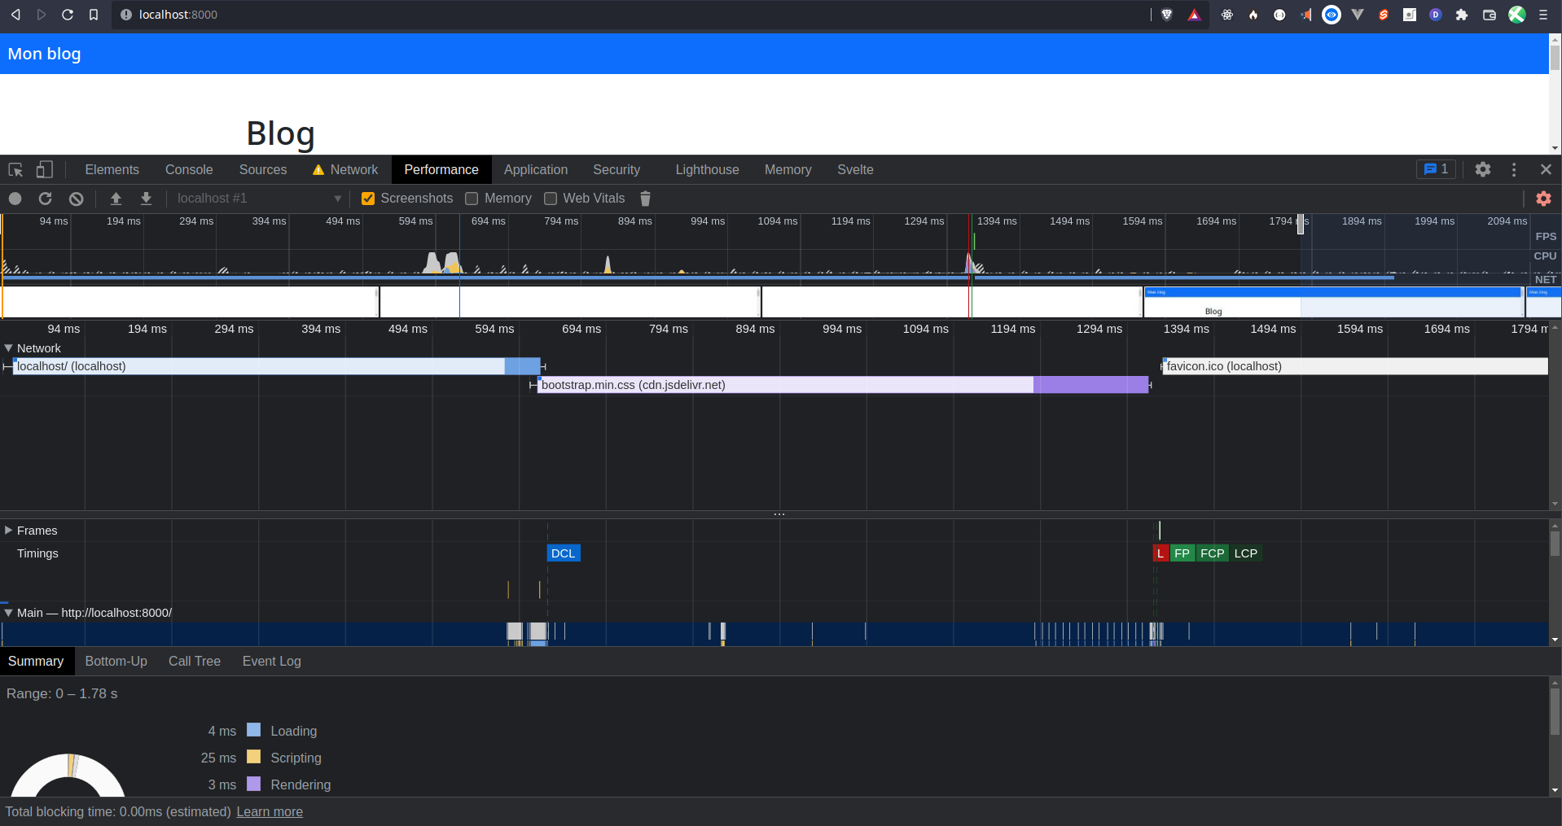Select the Event Log tab
Viewport: 1562px width, 826px height.
[x=272, y=662]
